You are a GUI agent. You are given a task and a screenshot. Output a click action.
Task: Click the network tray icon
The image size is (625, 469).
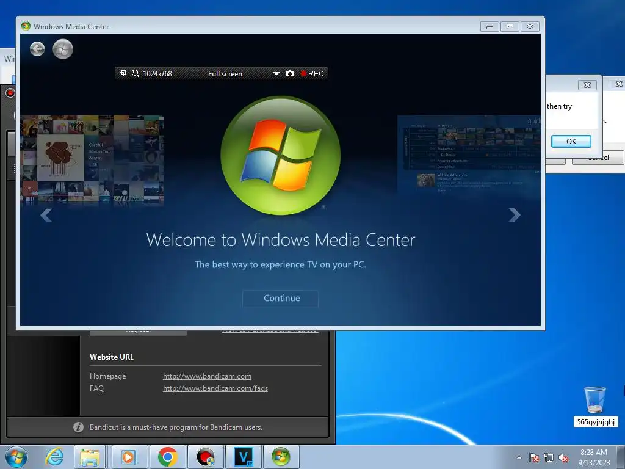[x=549, y=458]
